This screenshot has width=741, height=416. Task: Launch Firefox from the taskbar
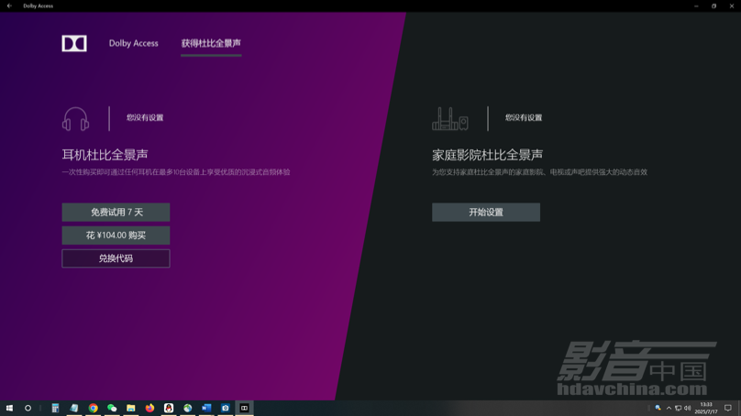(149, 409)
